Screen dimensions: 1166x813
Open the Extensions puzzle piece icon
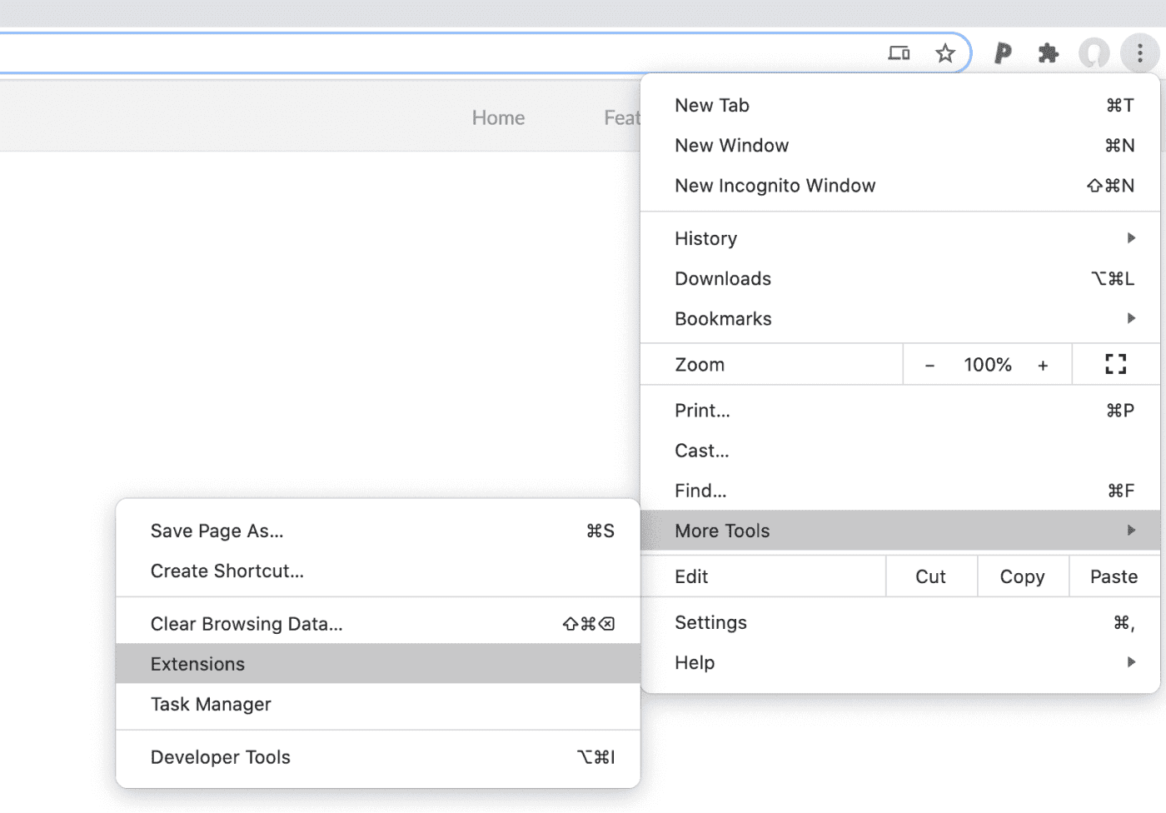(x=1048, y=54)
